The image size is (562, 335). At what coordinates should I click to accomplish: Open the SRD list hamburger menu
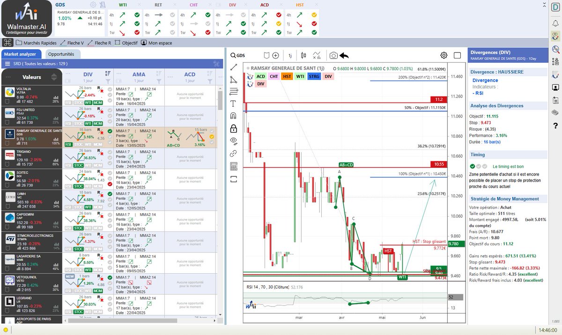[7, 64]
